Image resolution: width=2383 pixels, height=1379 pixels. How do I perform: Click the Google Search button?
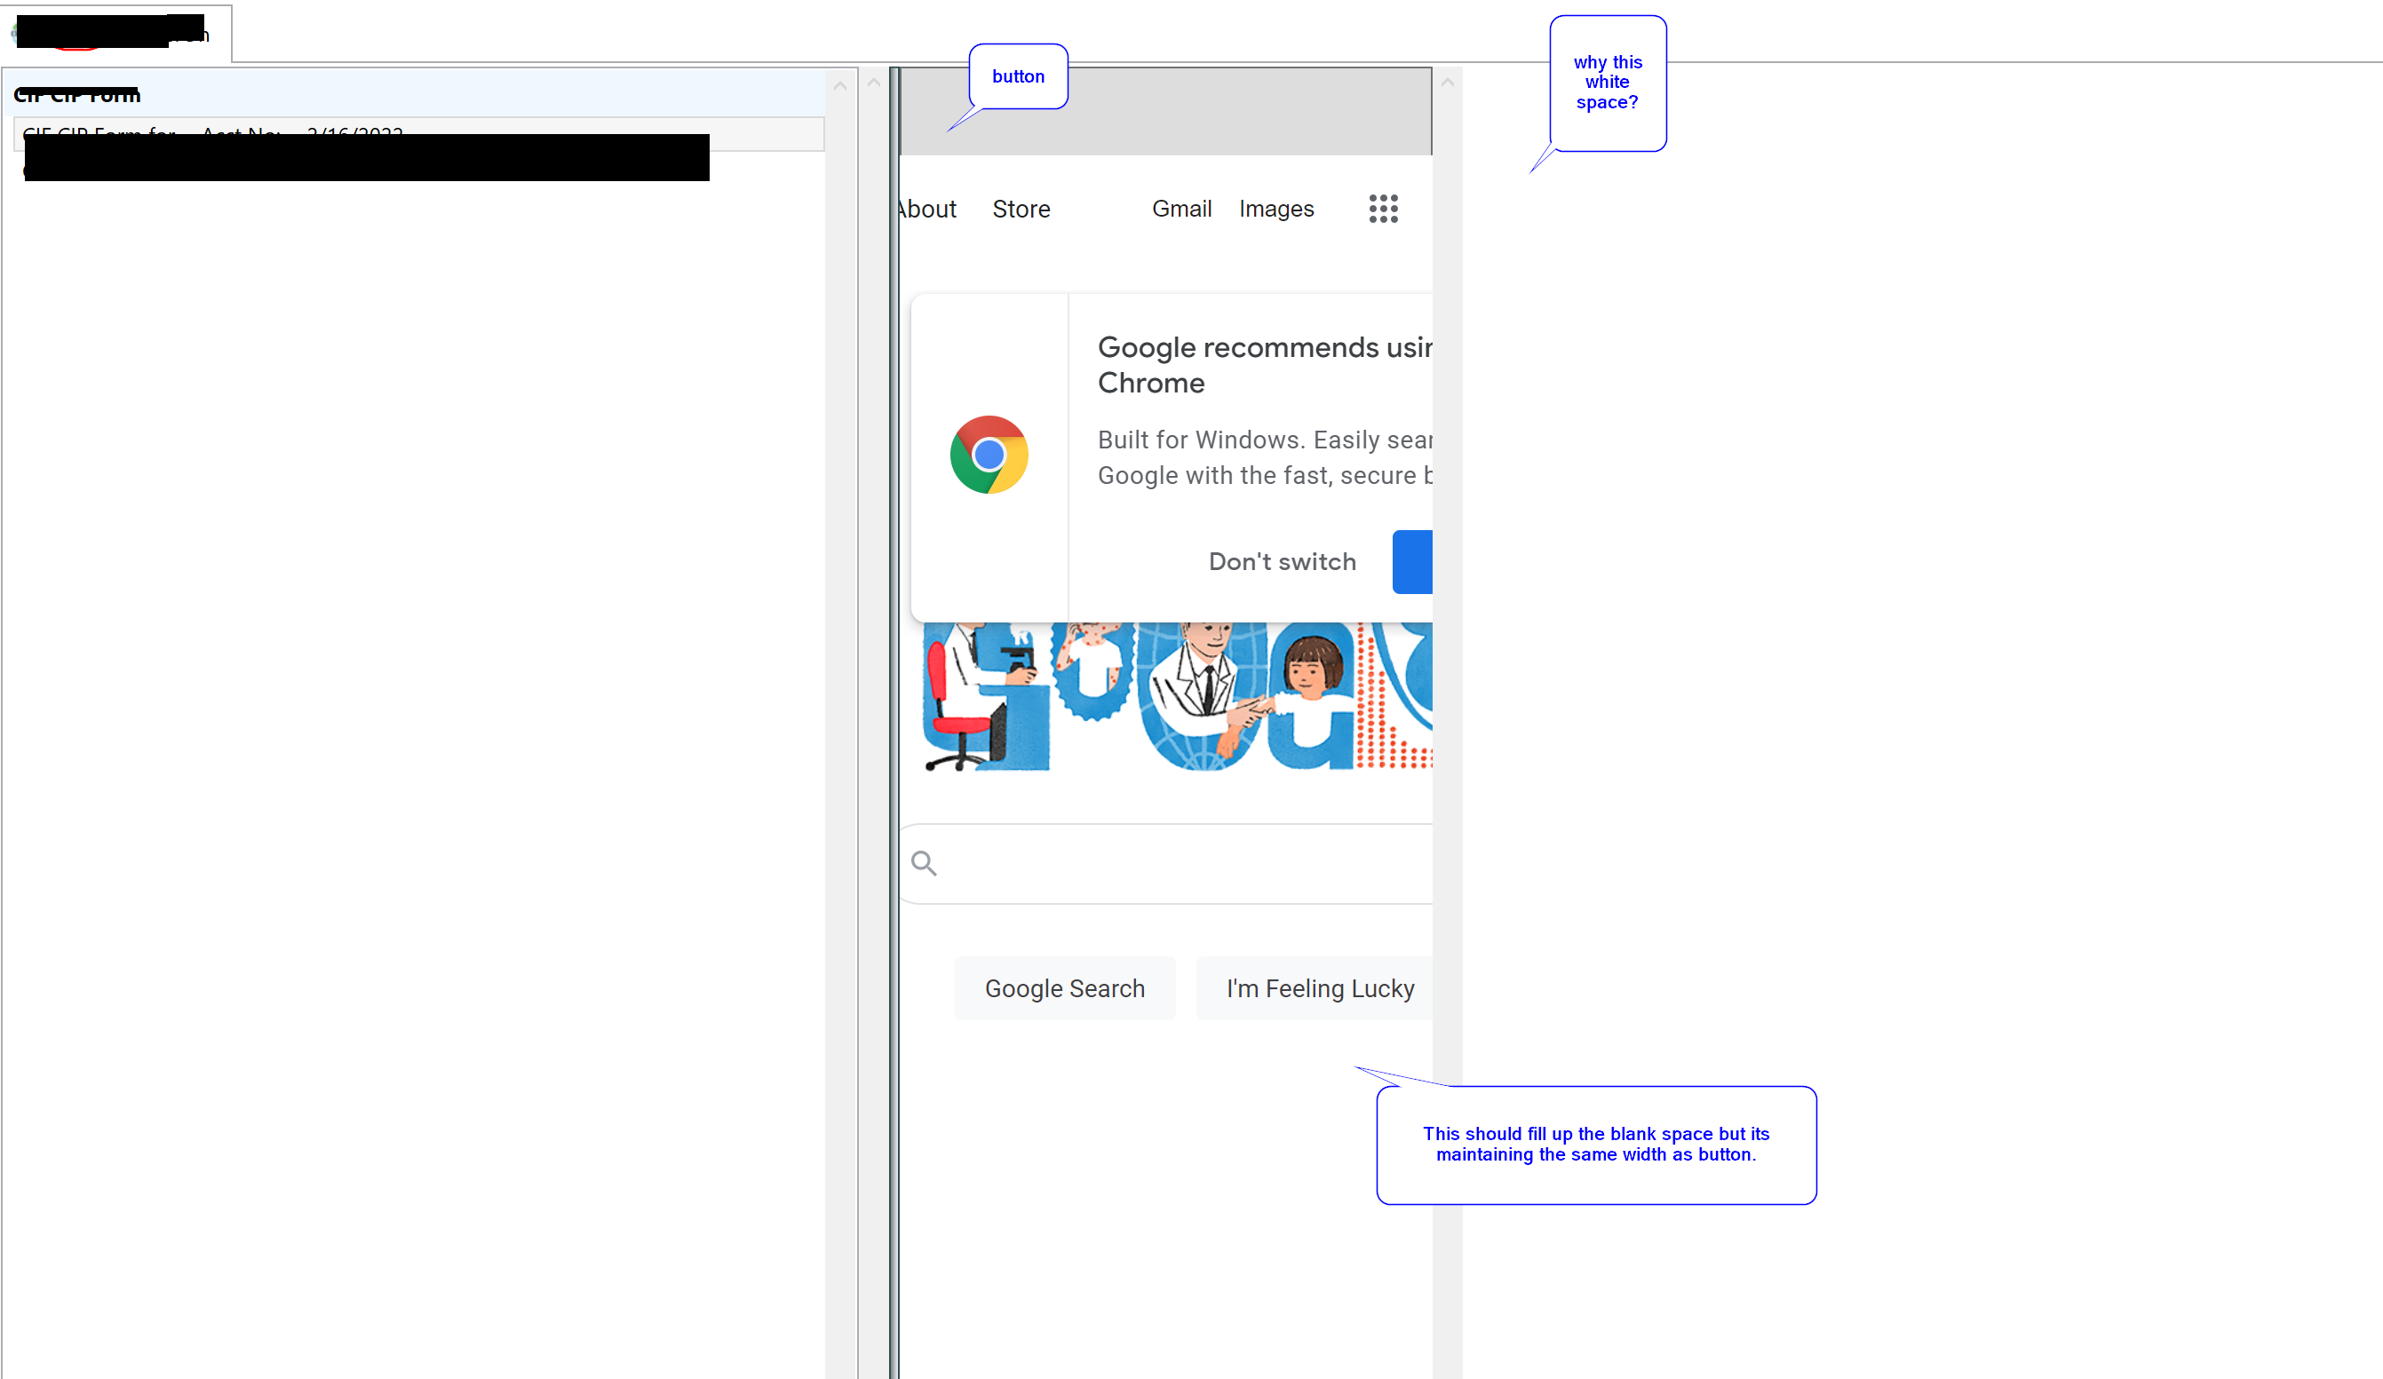click(x=1065, y=988)
